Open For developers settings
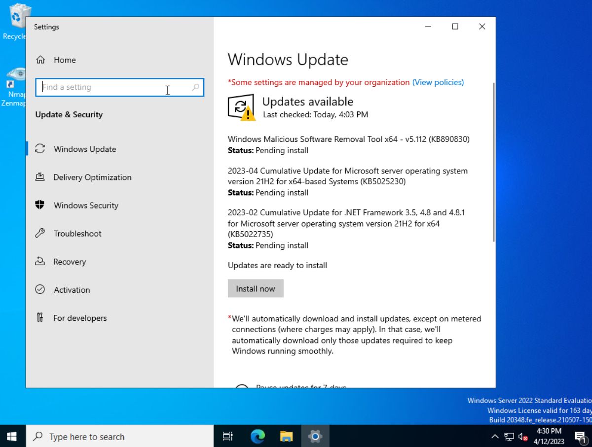This screenshot has width=592, height=447. point(79,318)
